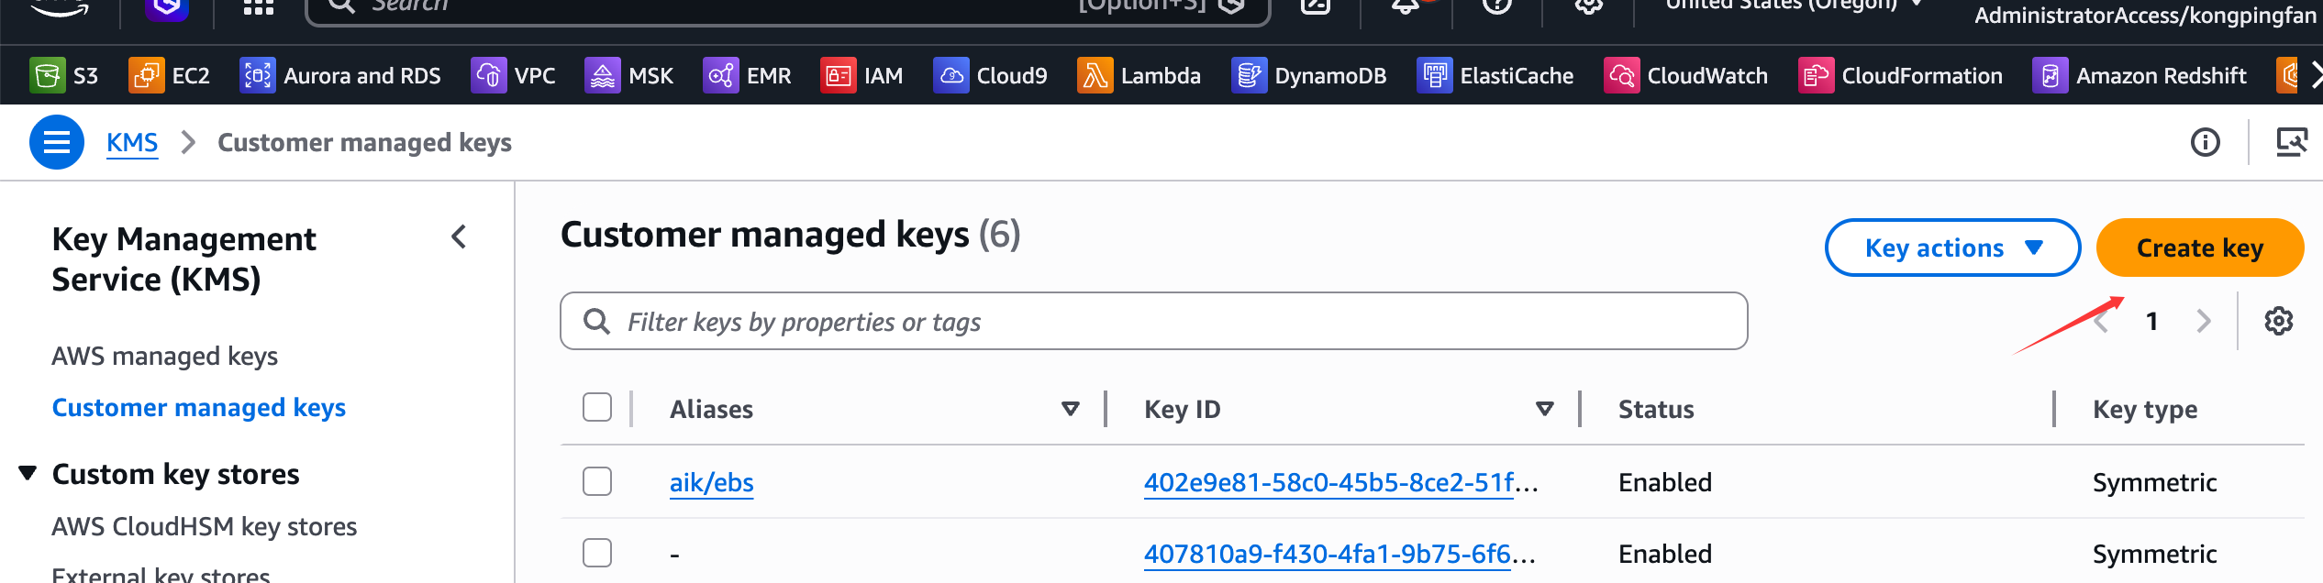This screenshot has width=2323, height=583.
Task: Open table preferences gear icon
Action: 2278,321
